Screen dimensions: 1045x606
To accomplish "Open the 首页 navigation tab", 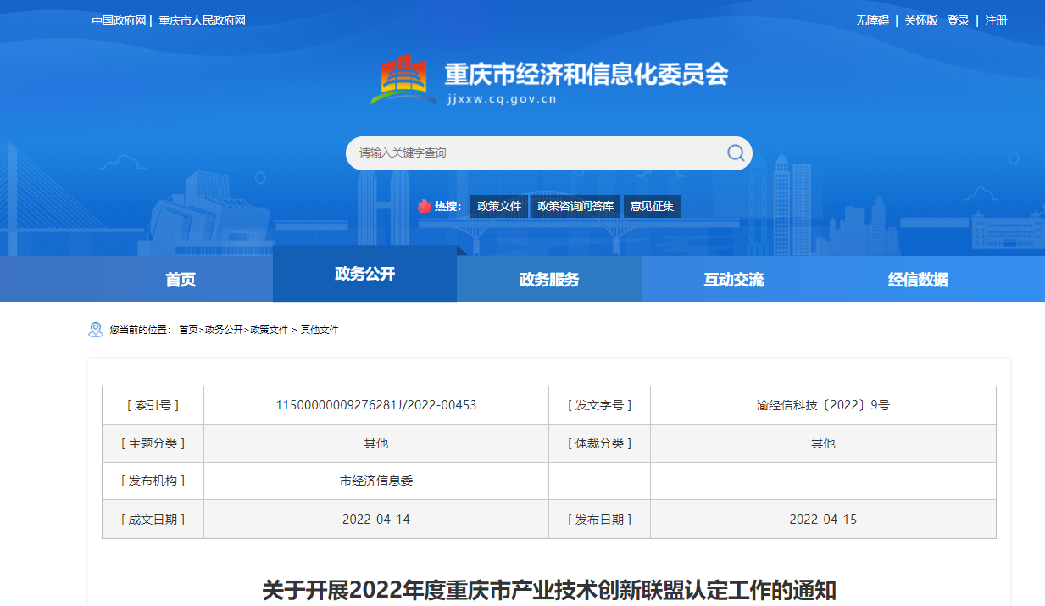I will (181, 280).
